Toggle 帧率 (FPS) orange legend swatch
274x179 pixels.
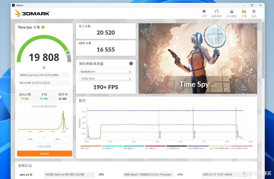pyautogui.click(x=91, y=146)
